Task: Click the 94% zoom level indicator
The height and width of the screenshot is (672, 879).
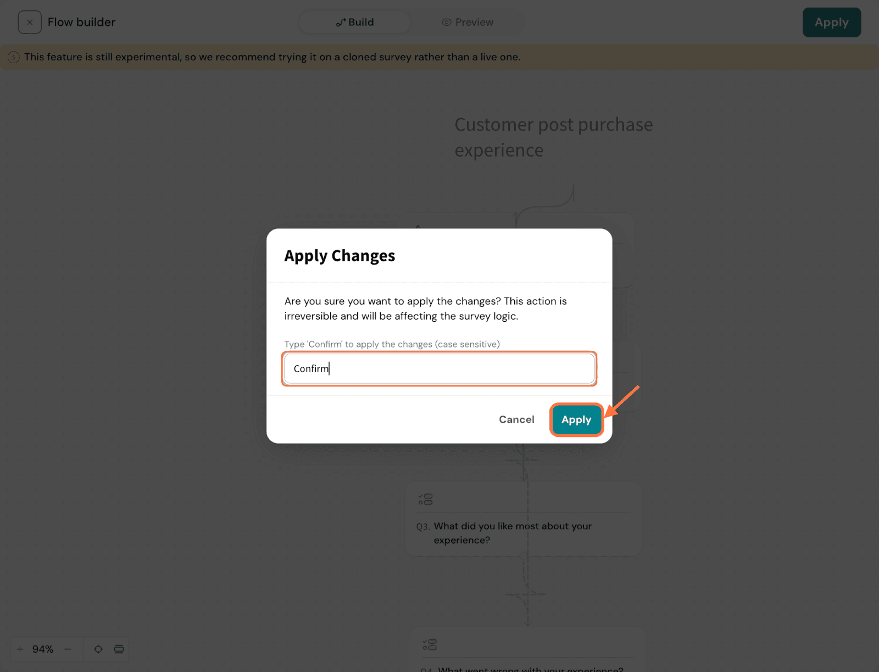Action: pyautogui.click(x=43, y=649)
